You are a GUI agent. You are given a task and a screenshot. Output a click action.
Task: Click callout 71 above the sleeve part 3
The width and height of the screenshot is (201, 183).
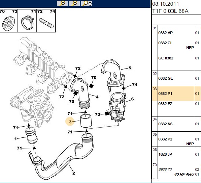70,113
